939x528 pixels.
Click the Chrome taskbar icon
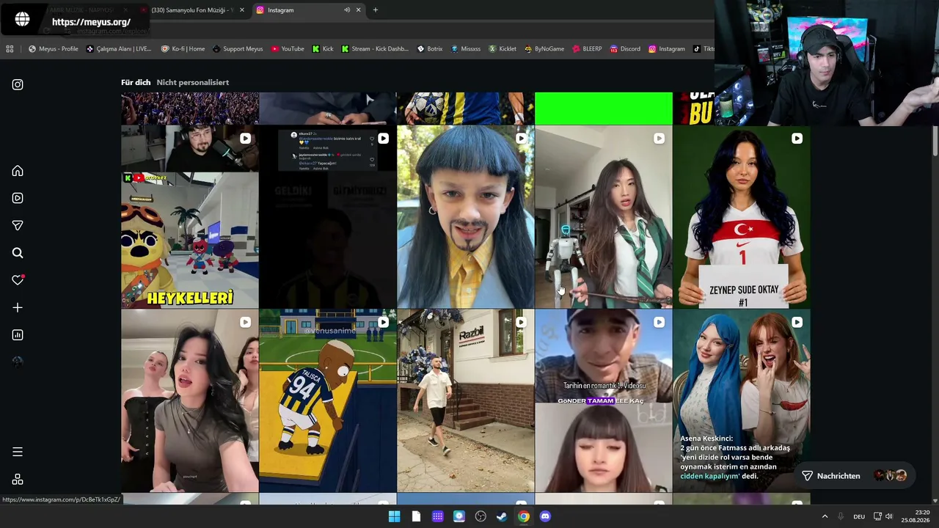coord(524,516)
